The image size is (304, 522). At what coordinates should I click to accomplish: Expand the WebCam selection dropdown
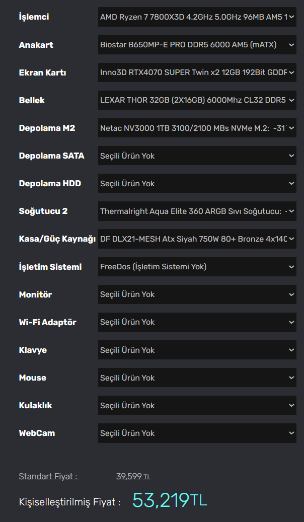click(x=197, y=433)
